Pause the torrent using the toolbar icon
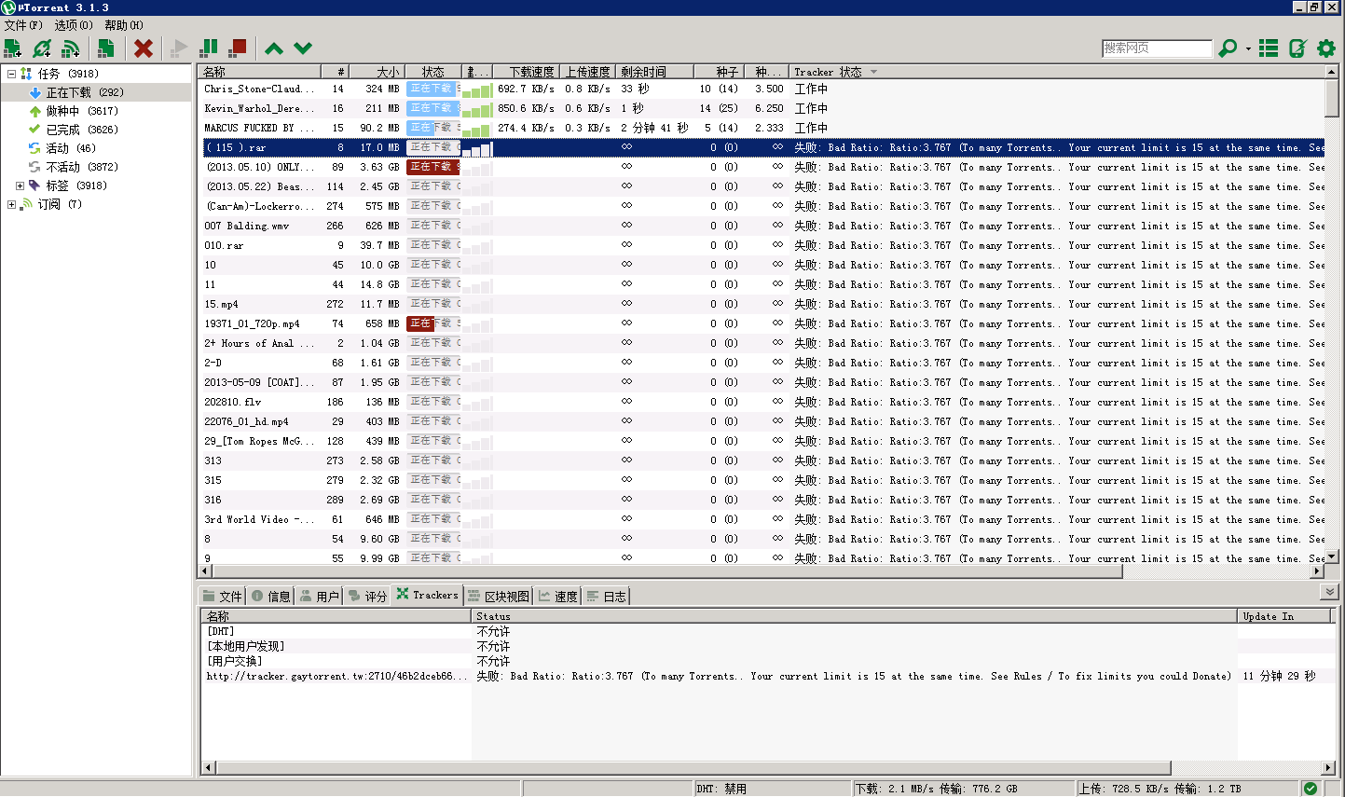Viewport: 1345px width, 797px height. point(210,48)
